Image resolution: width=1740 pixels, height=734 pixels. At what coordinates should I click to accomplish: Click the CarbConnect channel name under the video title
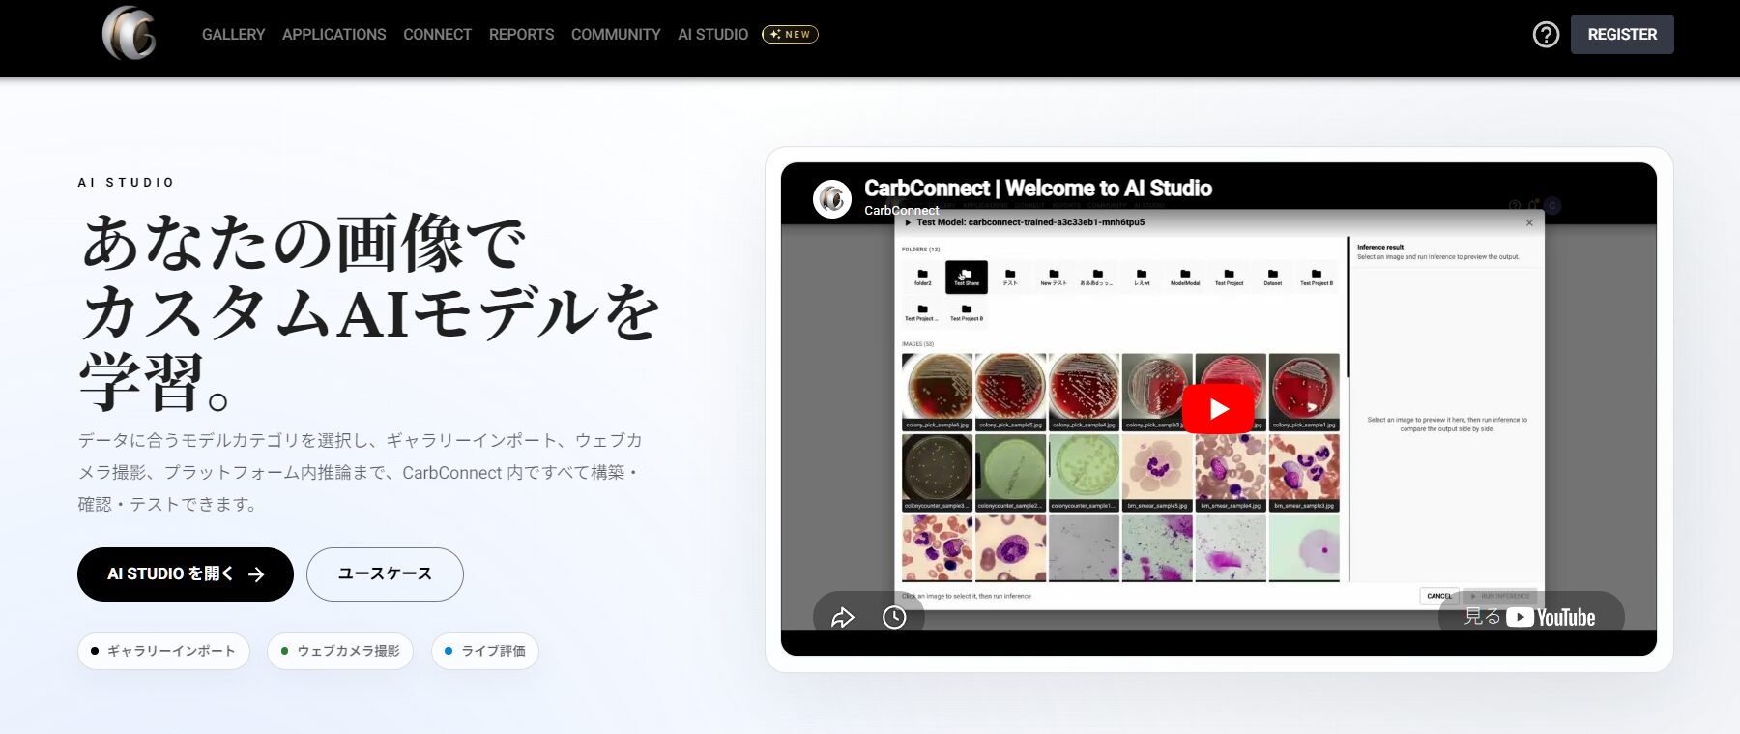coord(901,210)
